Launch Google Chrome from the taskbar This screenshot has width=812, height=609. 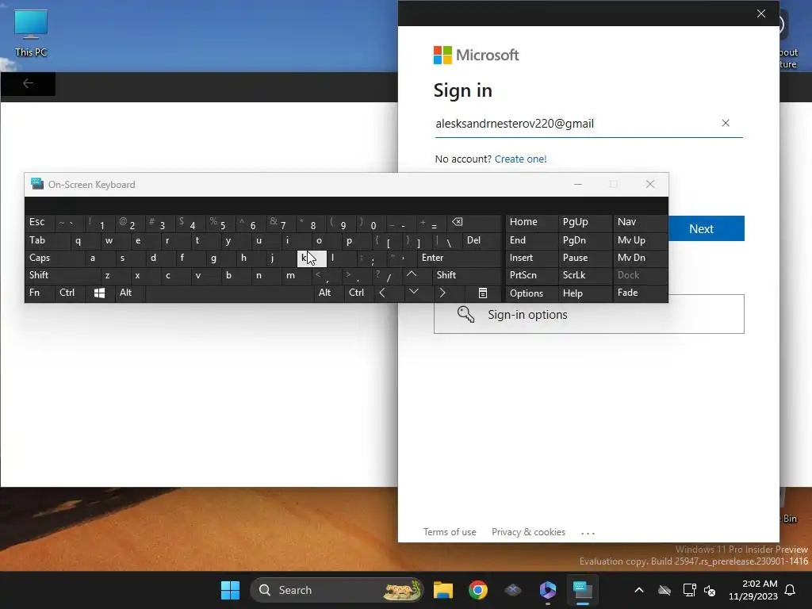478,590
